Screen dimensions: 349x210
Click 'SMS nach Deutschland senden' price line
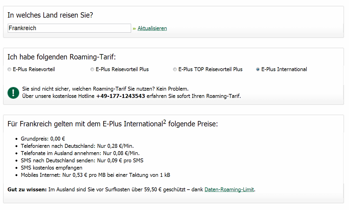[82, 161]
